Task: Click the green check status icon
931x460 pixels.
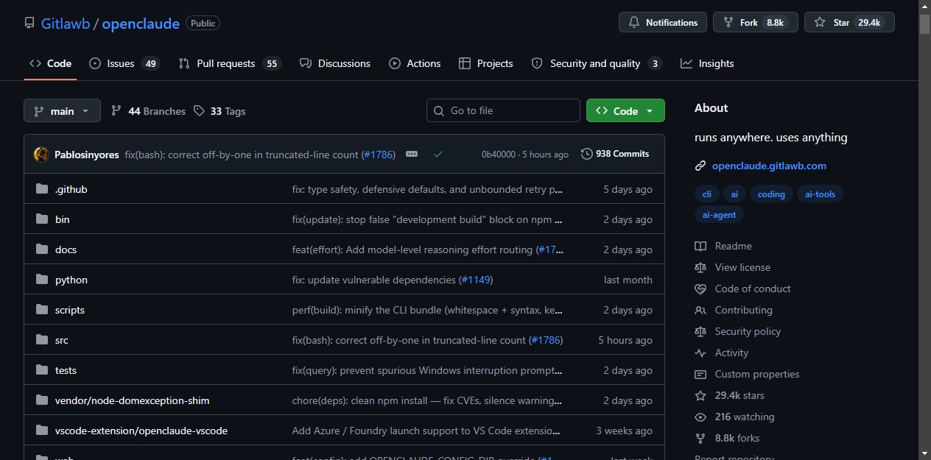Action: point(438,154)
